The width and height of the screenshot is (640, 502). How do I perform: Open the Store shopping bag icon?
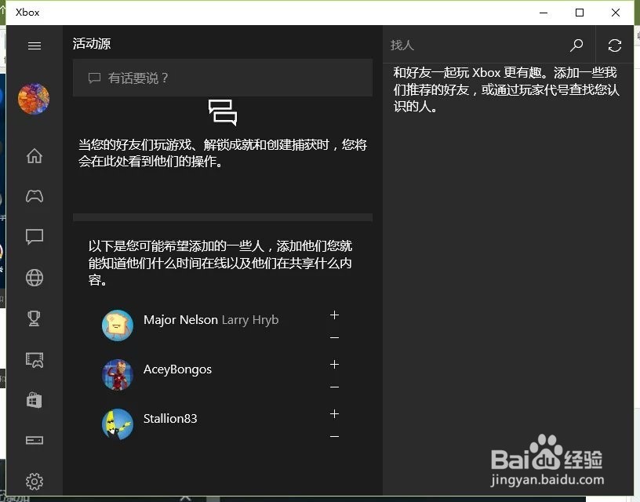click(x=35, y=400)
